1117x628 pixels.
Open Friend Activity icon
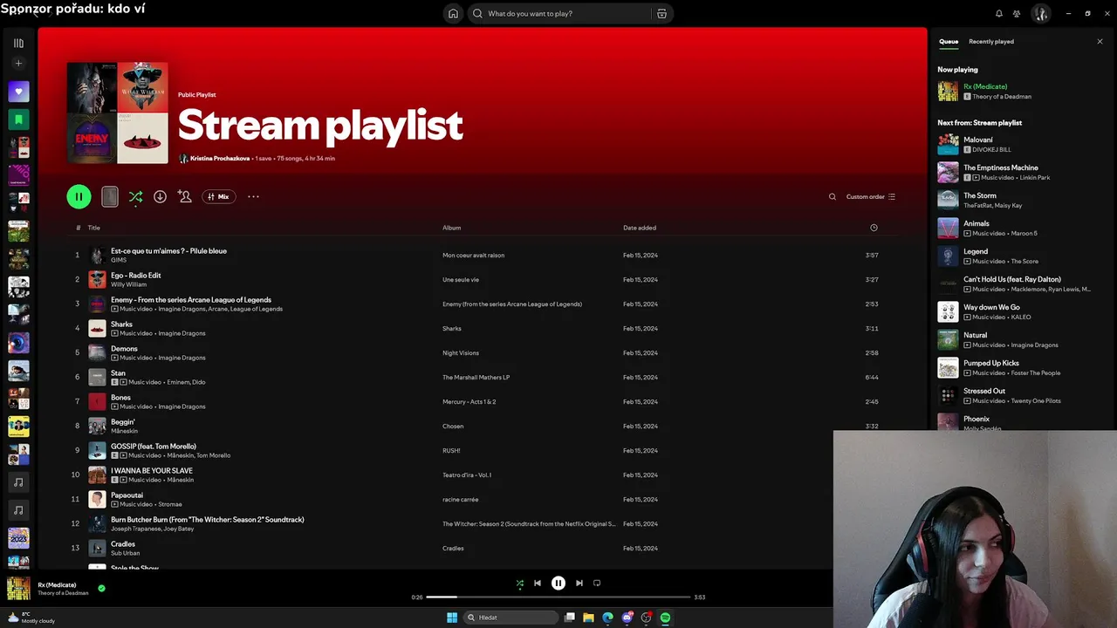1017,14
